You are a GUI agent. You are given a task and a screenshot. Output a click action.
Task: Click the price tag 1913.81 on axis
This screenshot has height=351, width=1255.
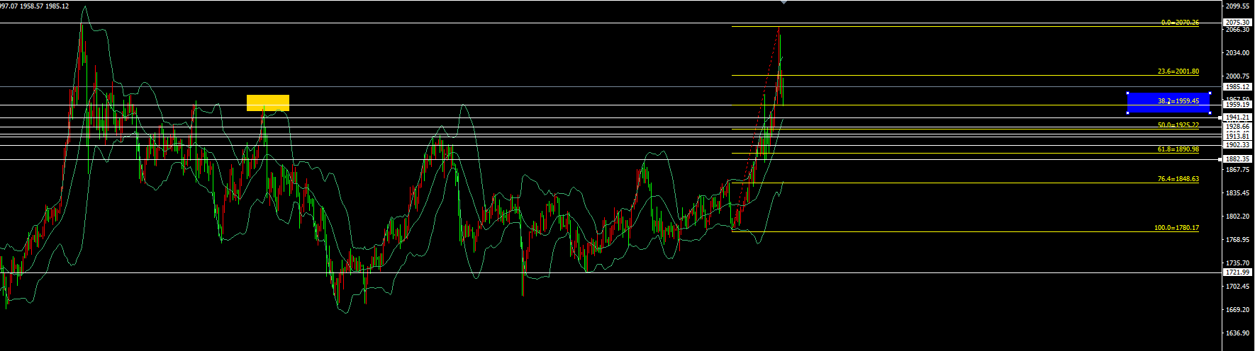pos(1237,136)
